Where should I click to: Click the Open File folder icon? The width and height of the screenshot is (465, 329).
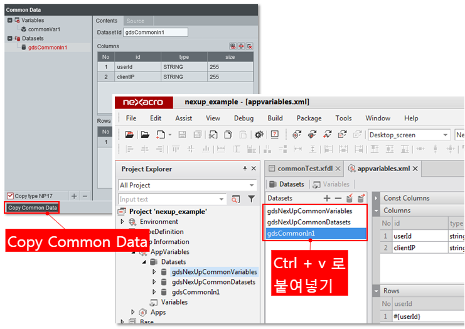point(145,135)
